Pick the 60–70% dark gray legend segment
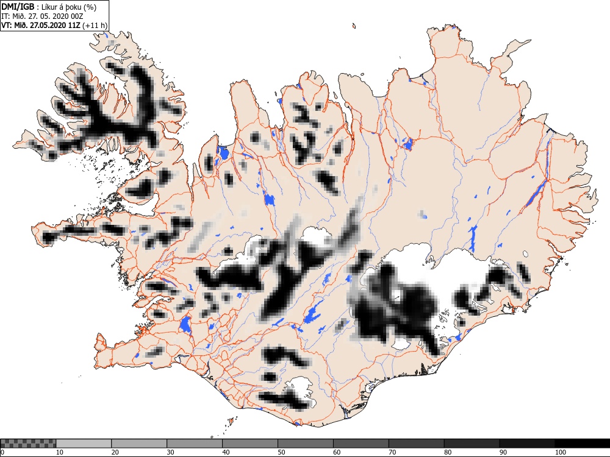The image size is (610, 457). point(361,444)
